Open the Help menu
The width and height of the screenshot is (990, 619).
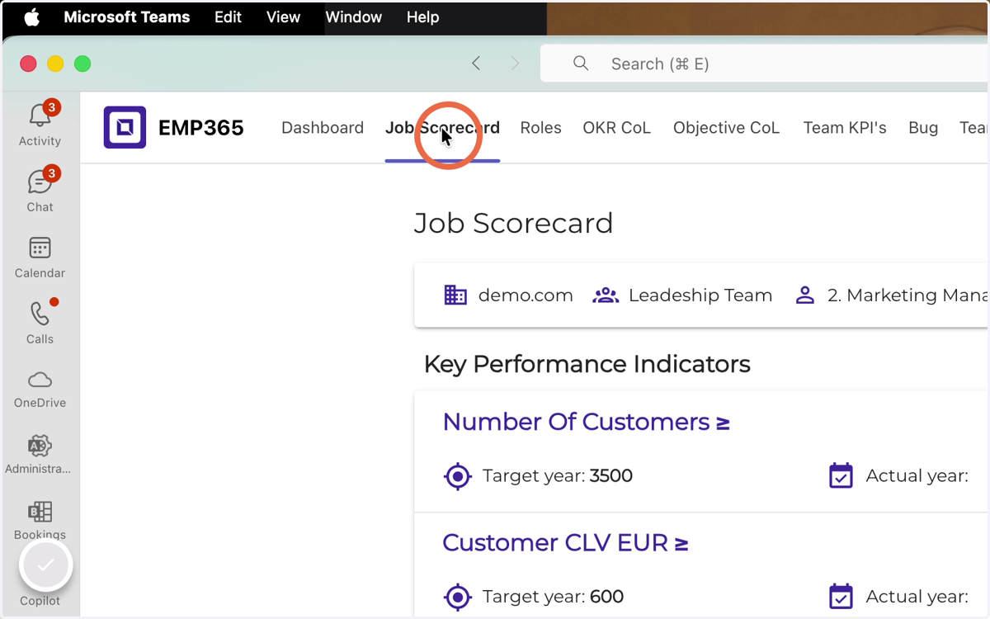[x=422, y=17]
